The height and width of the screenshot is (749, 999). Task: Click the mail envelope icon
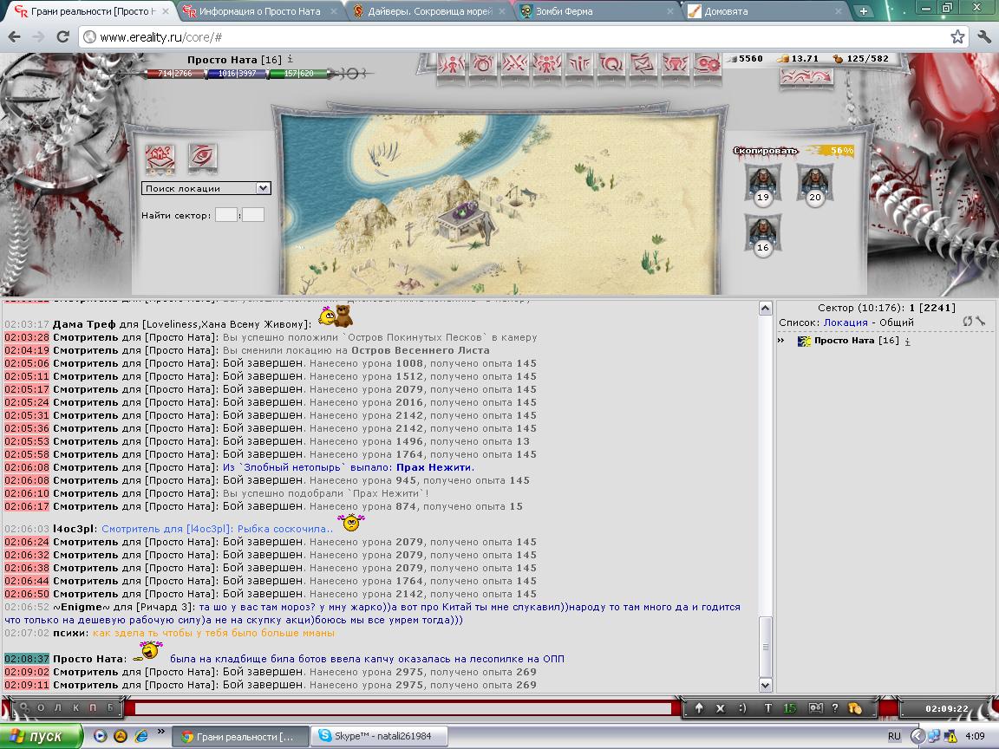coord(641,65)
